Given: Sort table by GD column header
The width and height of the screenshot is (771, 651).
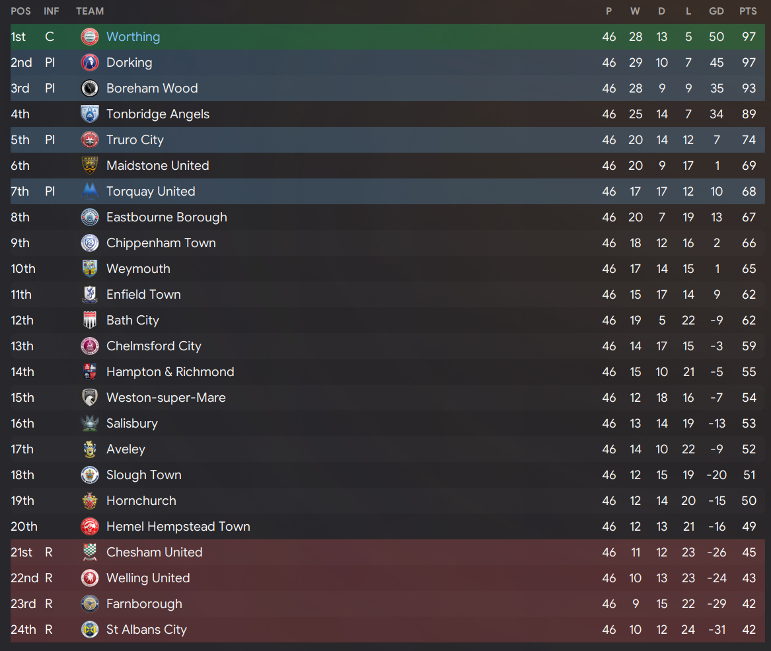Looking at the screenshot, I should click(x=716, y=11).
